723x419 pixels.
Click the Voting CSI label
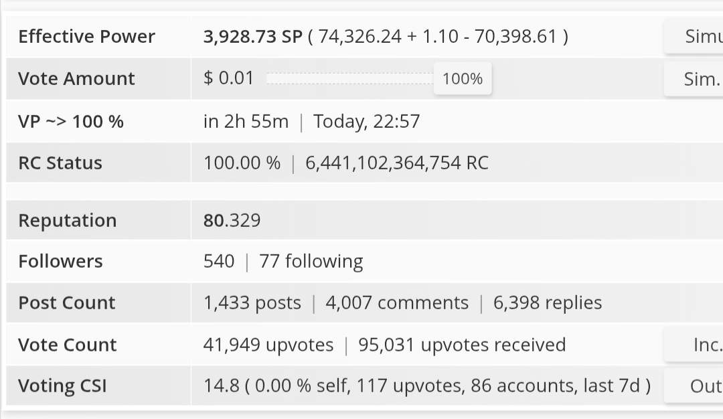click(62, 386)
